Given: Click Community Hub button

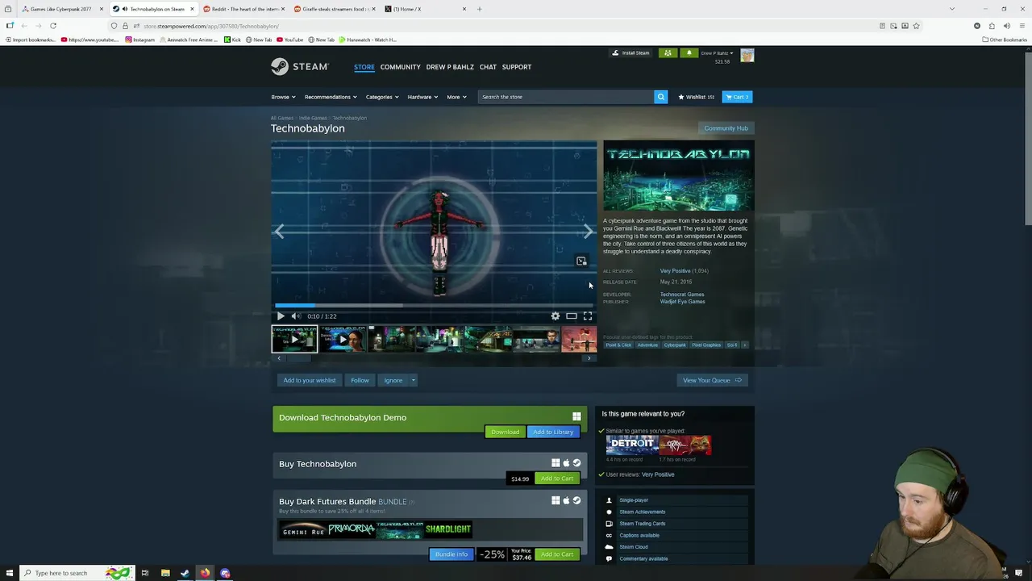Looking at the screenshot, I should (x=726, y=128).
